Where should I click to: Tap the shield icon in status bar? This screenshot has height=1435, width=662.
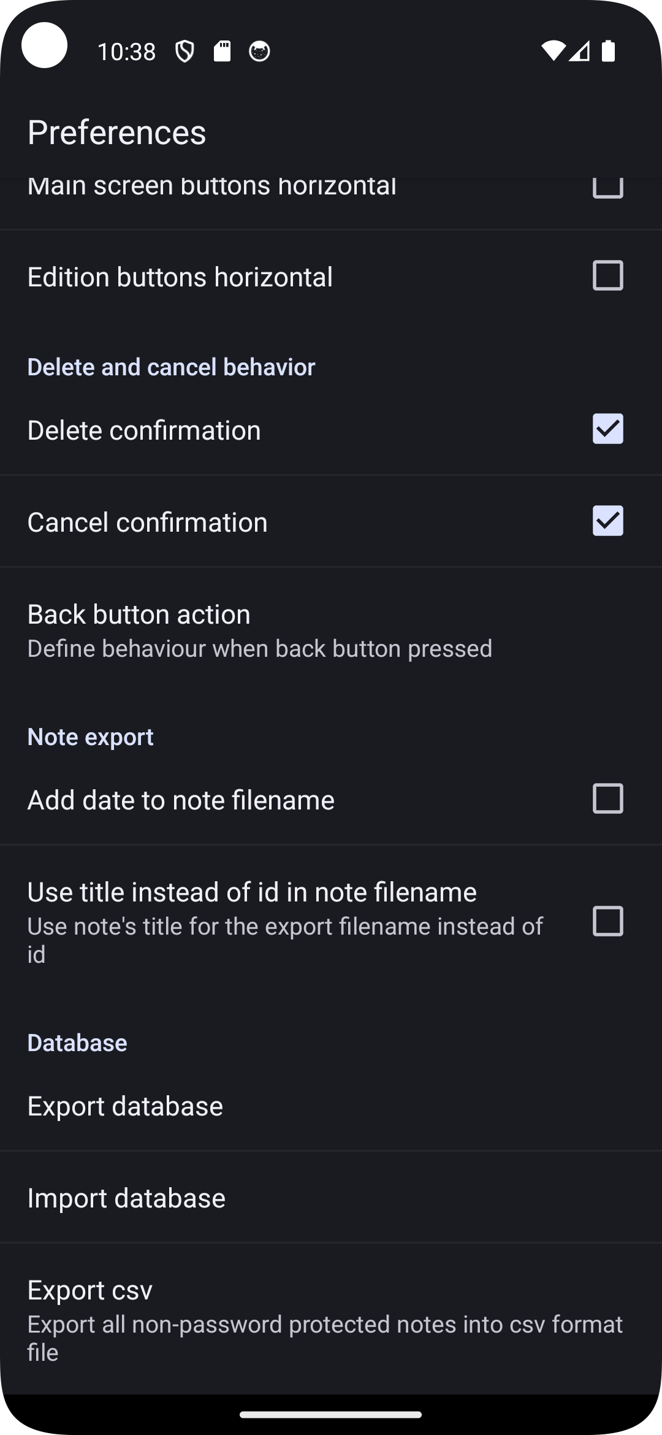click(x=185, y=52)
